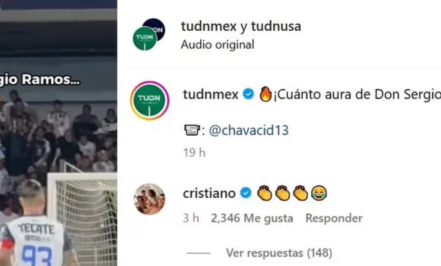This screenshot has height=266, width=441.
Task: View the 2,346 Me gusta likes list
Action: pos(252,218)
